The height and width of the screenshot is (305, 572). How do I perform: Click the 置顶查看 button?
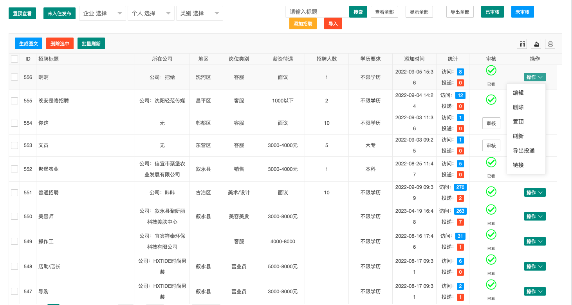(22, 13)
